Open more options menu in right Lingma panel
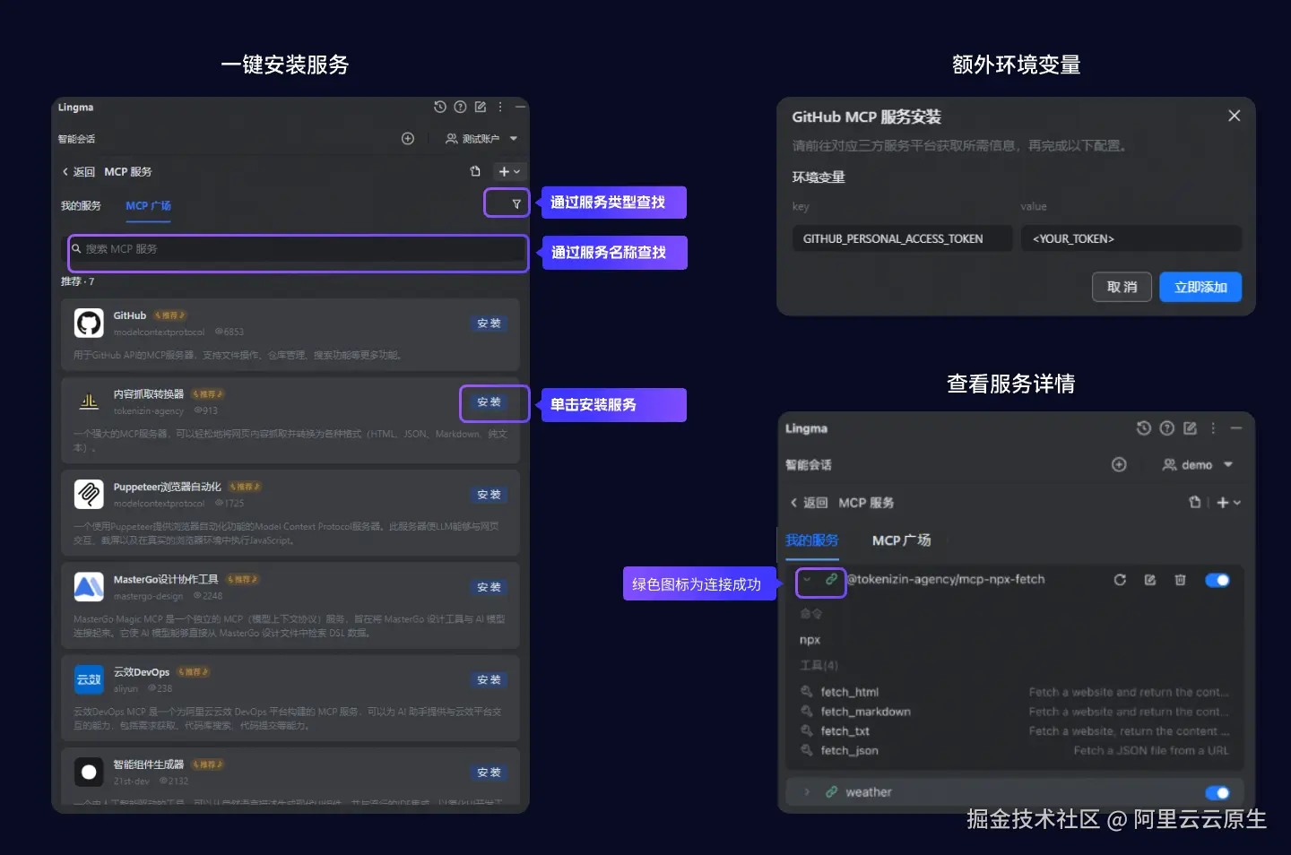The height and width of the screenshot is (855, 1291). pyautogui.click(x=1213, y=428)
